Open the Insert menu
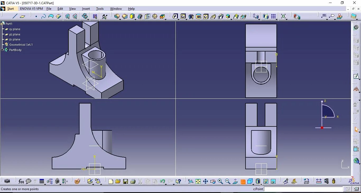Screen dimensions: 361x193 [x=86, y=9]
